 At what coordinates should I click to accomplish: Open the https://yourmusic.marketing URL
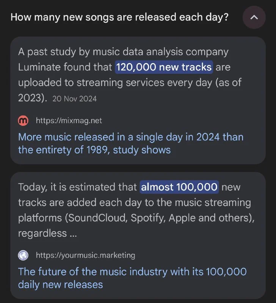point(85,255)
